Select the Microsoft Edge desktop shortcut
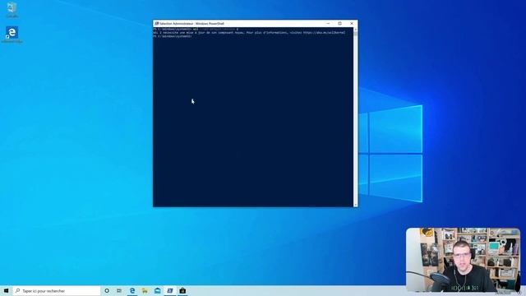This screenshot has width=526, height=296. pos(12,35)
